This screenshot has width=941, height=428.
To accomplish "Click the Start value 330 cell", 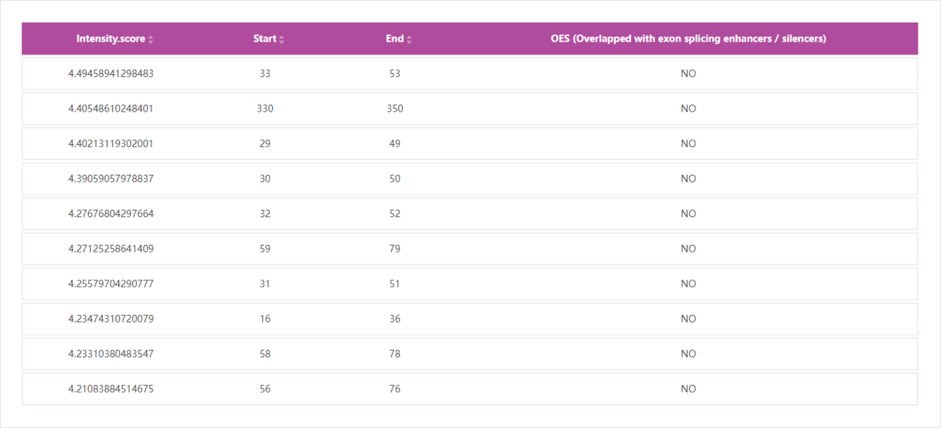I will click(265, 109).
